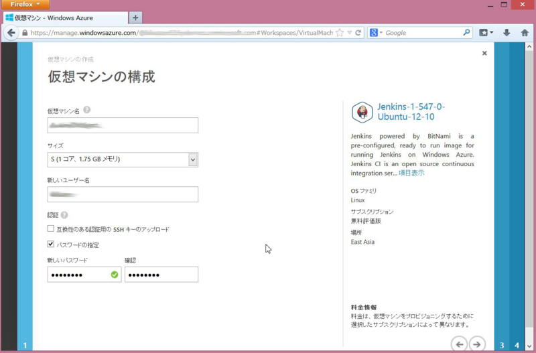The width and height of the screenshot is (536, 353).
Task: Go to the next wizard step arrow
Action: pyautogui.click(x=477, y=344)
